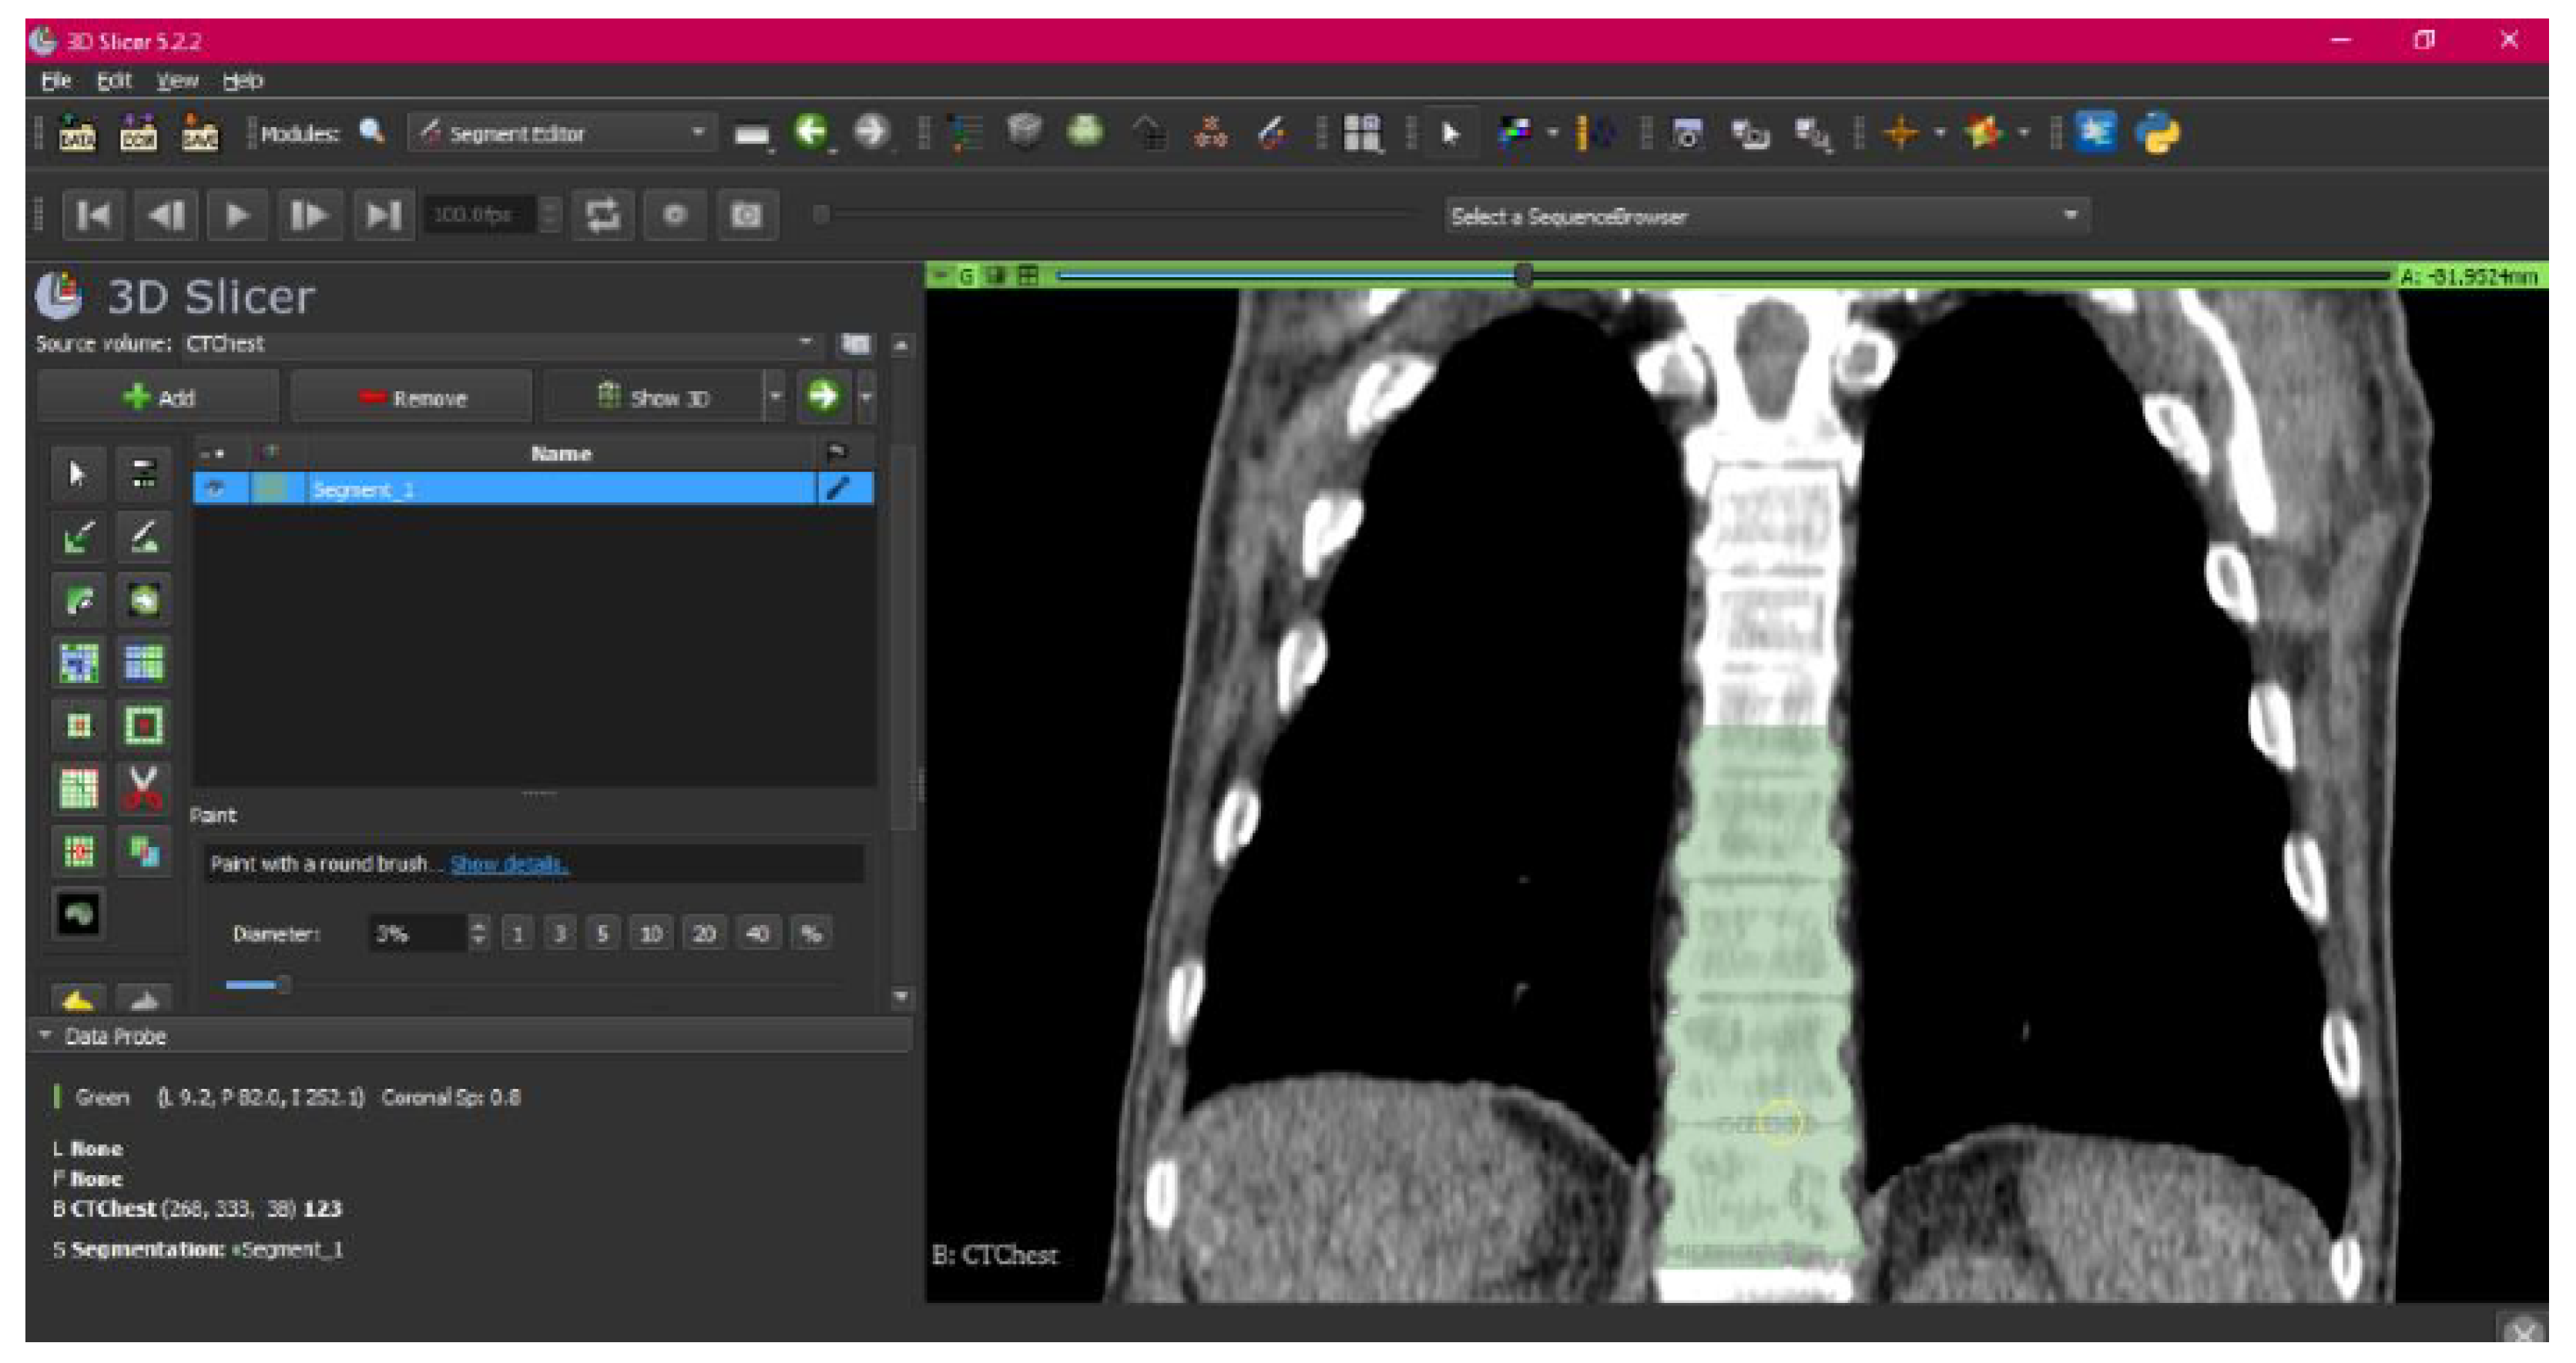This screenshot has width=2576, height=1363.
Task: Open the View menu
Action: (177, 80)
